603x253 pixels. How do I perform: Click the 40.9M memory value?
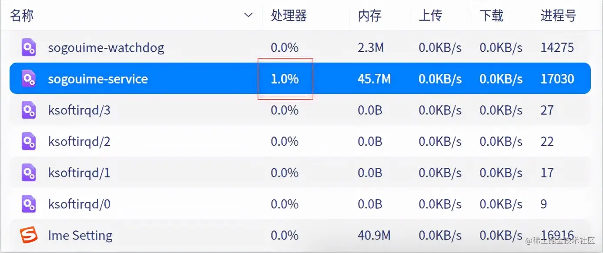[374, 235]
